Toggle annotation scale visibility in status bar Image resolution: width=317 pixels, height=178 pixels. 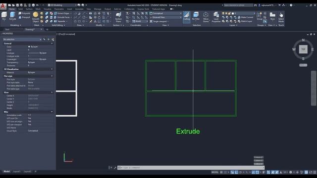(x=273, y=172)
